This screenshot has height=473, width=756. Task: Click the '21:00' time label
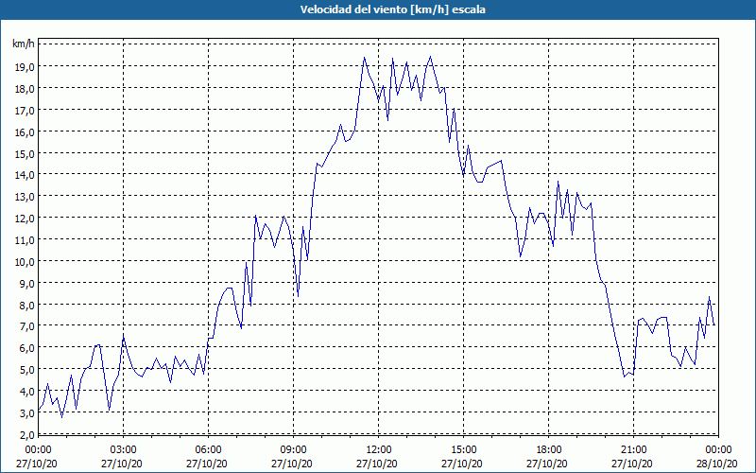[633, 450]
